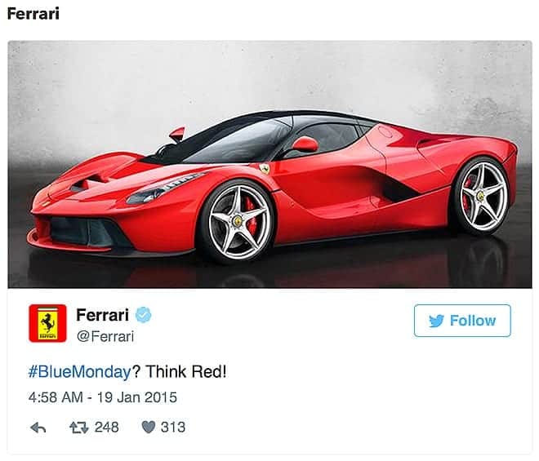539x461 pixels.
Task: Click the car's front wheel in image
Action: tap(238, 222)
